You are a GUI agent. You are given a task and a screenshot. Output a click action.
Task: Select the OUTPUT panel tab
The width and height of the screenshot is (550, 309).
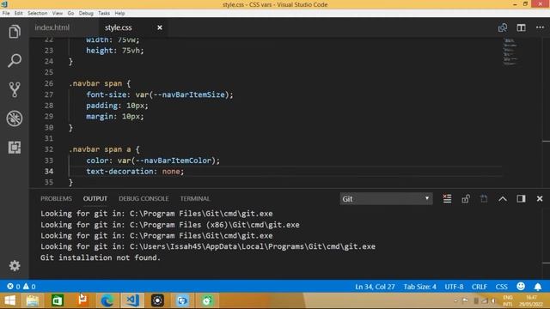pyautogui.click(x=95, y=198)
